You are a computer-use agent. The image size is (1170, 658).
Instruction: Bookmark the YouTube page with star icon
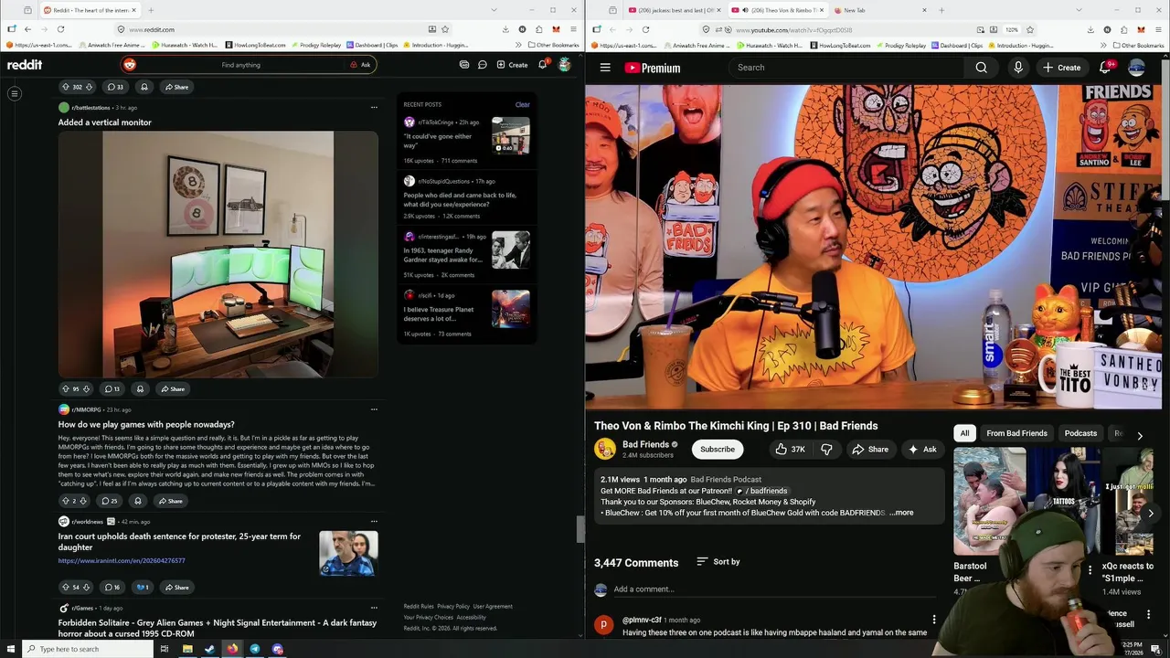(x=1029, y=29)
